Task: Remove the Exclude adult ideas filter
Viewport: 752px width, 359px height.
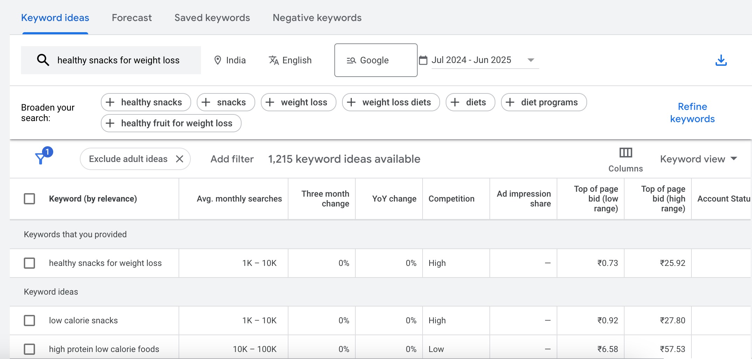Action: pos(180,159)
